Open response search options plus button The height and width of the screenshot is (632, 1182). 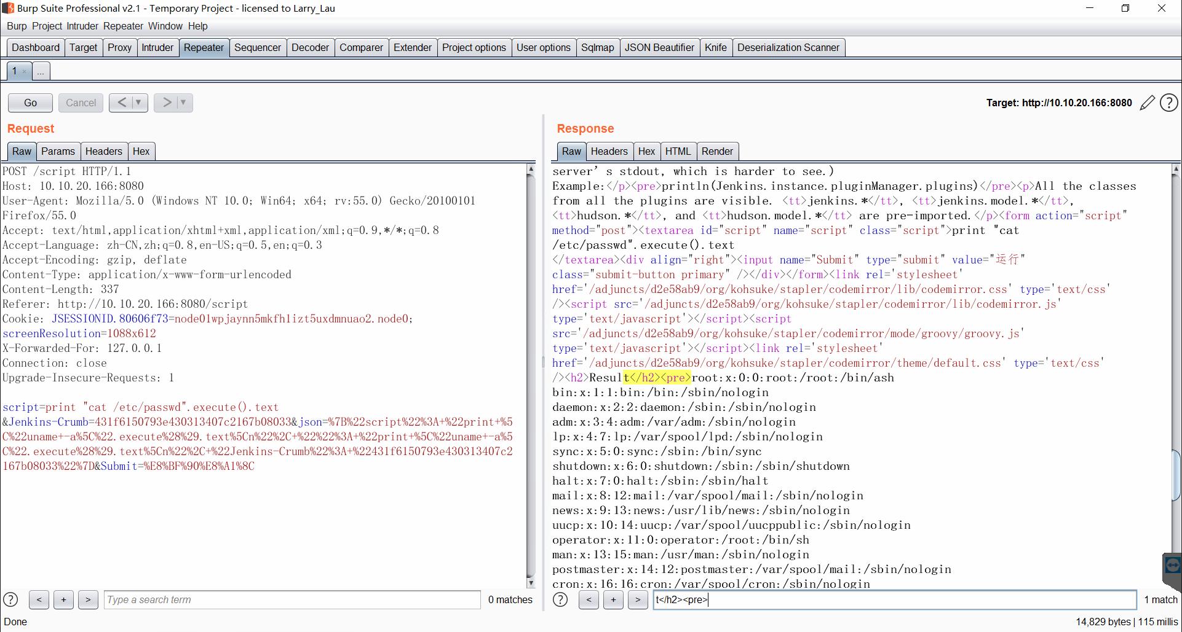click(x=613, y=599)
